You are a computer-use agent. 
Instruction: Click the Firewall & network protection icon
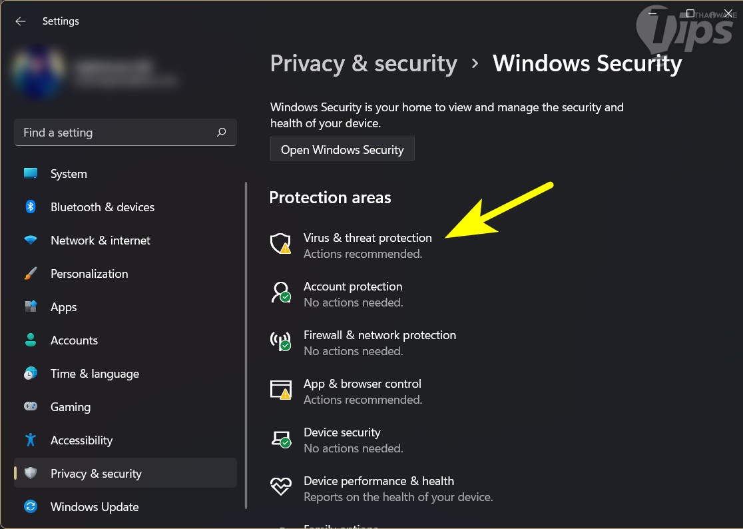(x=280, y=341)
